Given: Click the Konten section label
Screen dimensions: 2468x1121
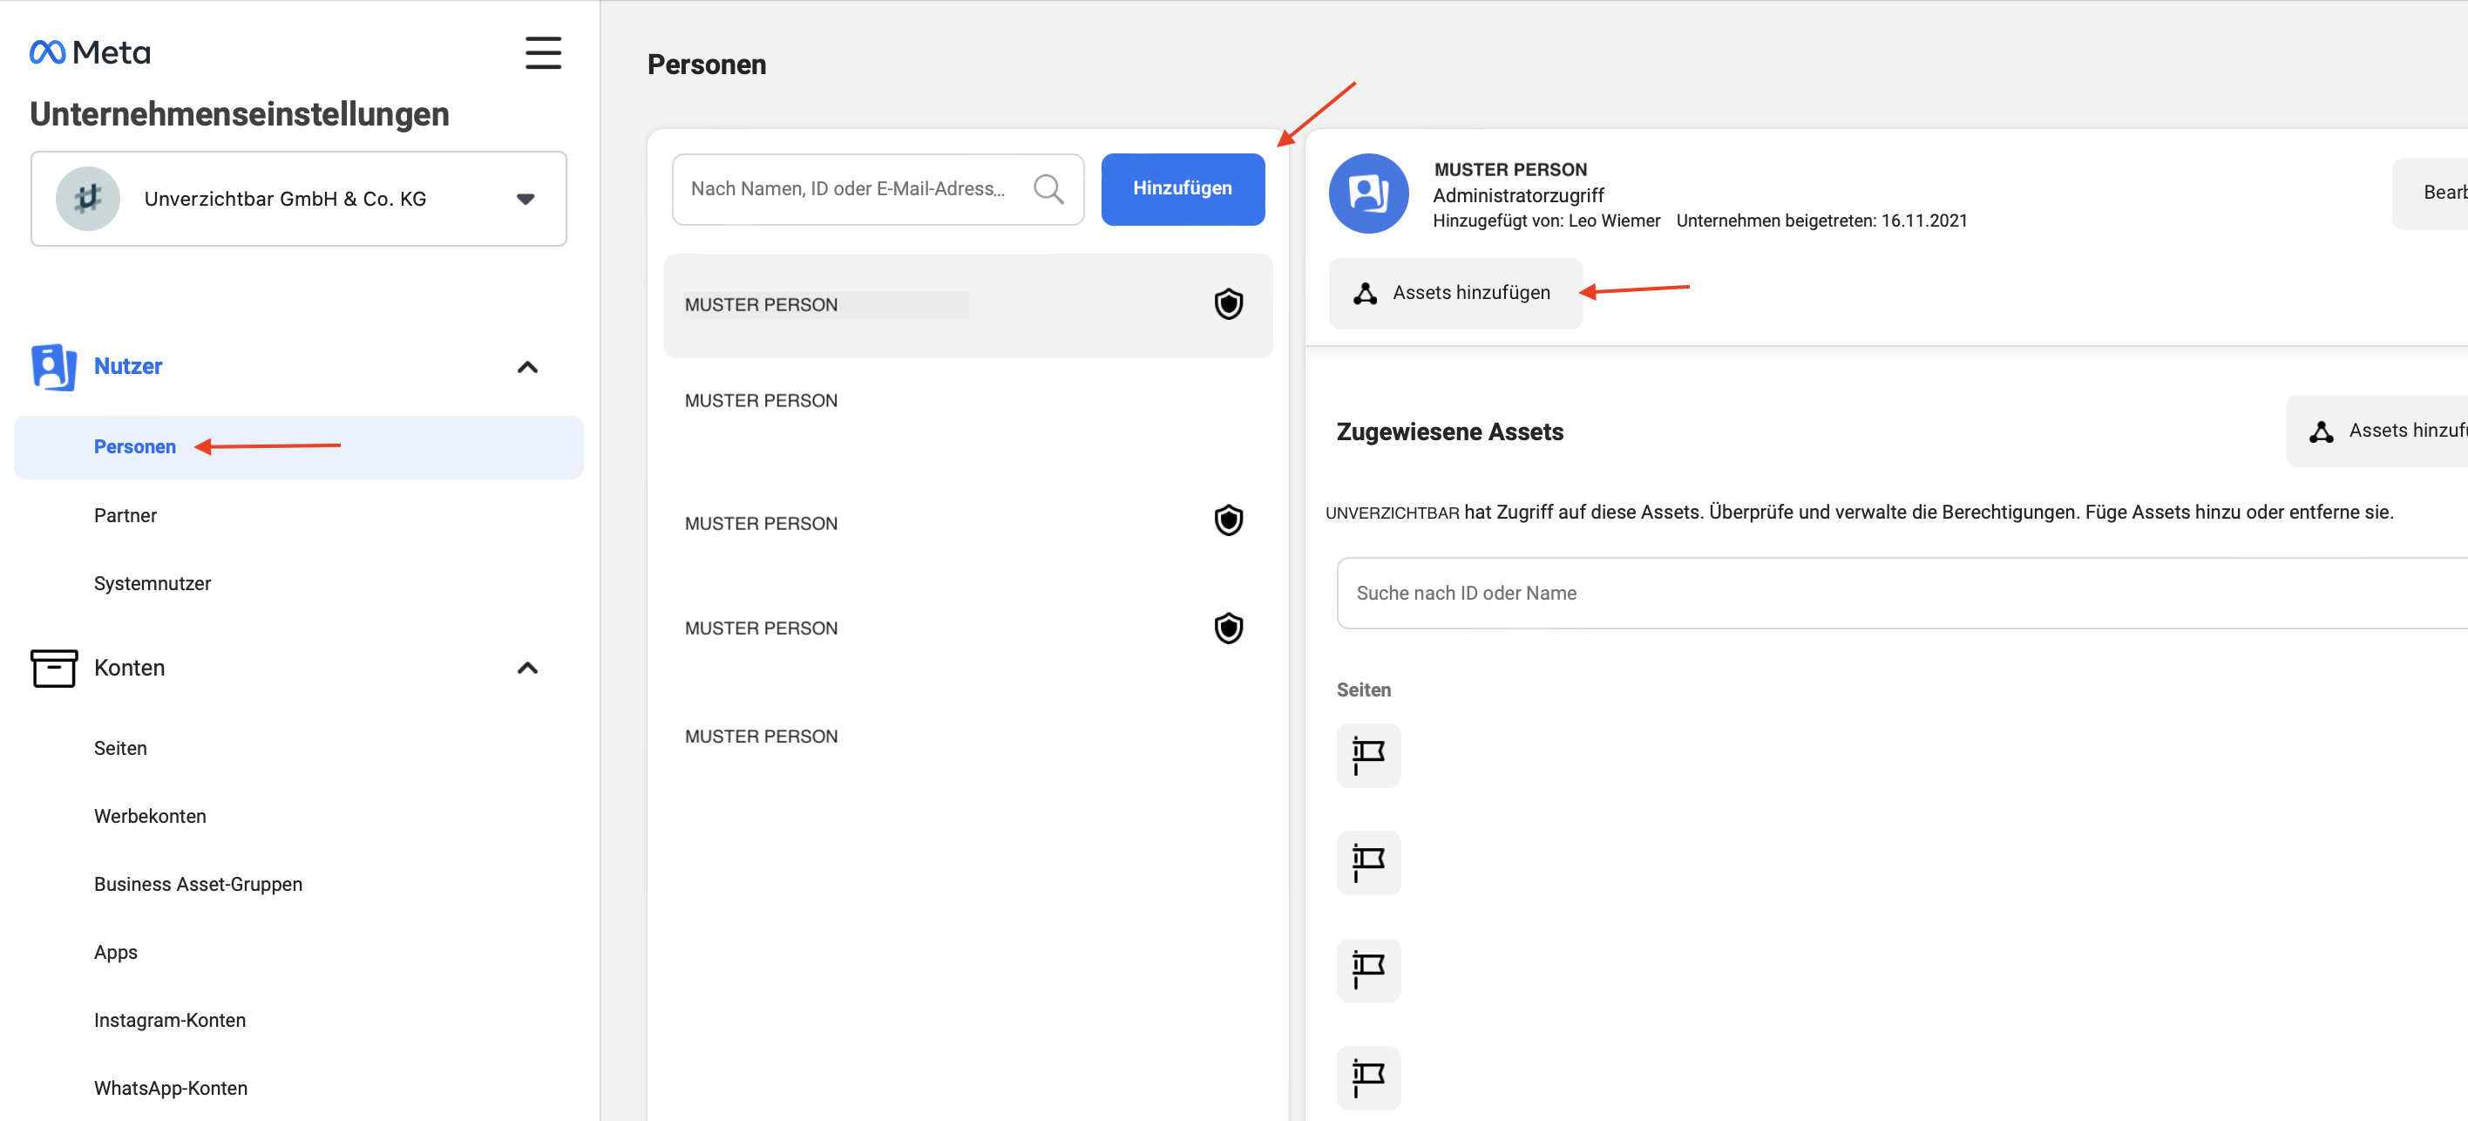Looking at the screenshot, I should pyautogui.click(x=129, y=668).
